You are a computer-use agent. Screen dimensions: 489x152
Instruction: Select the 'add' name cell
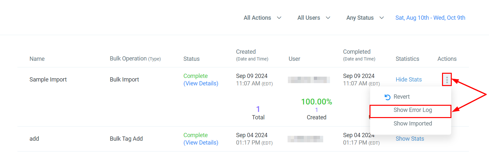tap(34, 139)
